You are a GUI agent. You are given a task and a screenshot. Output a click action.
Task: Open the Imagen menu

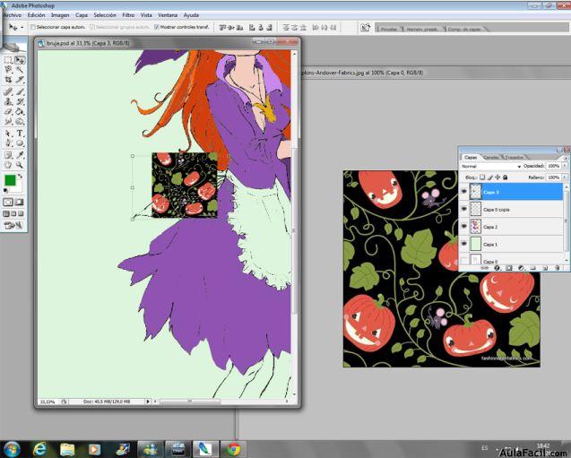(60, 15)
